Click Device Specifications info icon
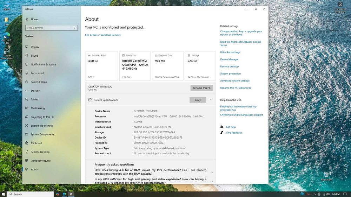The height and width of the screenshot is (197, 351). [90, 100]
